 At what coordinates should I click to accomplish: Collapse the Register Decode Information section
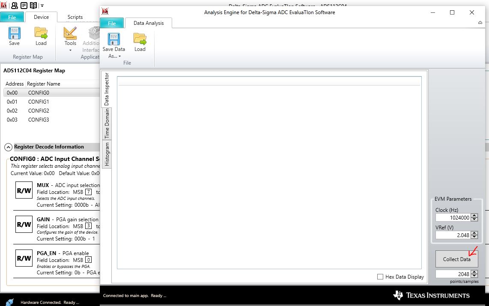tap(9, 147)
